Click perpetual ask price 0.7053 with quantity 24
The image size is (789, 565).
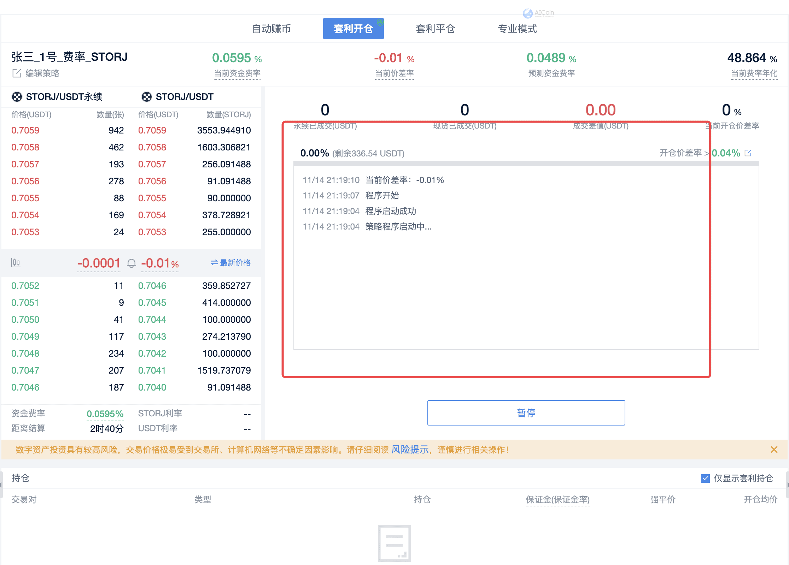(25, 232)
